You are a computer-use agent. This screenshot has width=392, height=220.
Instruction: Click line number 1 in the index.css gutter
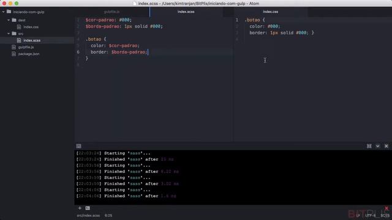(x=237, y=20)
